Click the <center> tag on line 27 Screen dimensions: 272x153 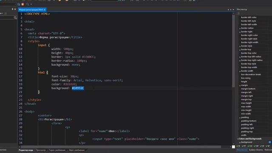pyautogui.click(x=45, y=116)
